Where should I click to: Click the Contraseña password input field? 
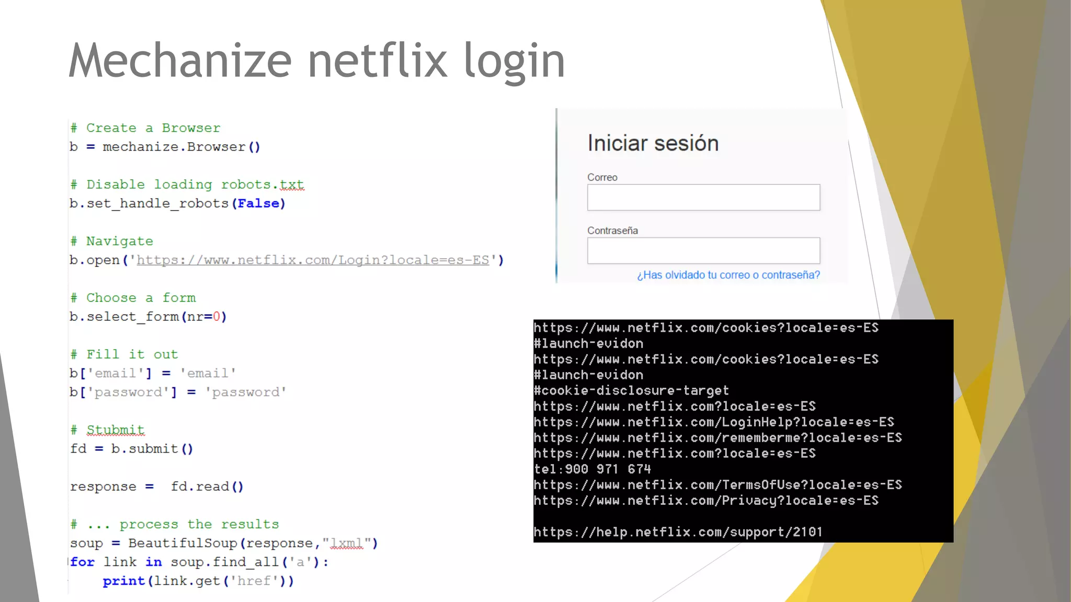[x=703, y=251]
